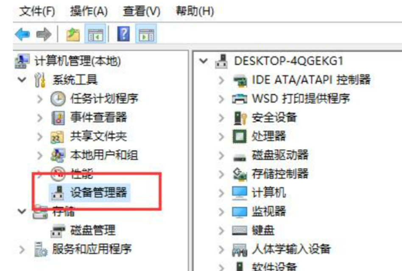This screenshot has height=271, width=402.
Task: Click the Up one level folder icon
Action: 73,34
